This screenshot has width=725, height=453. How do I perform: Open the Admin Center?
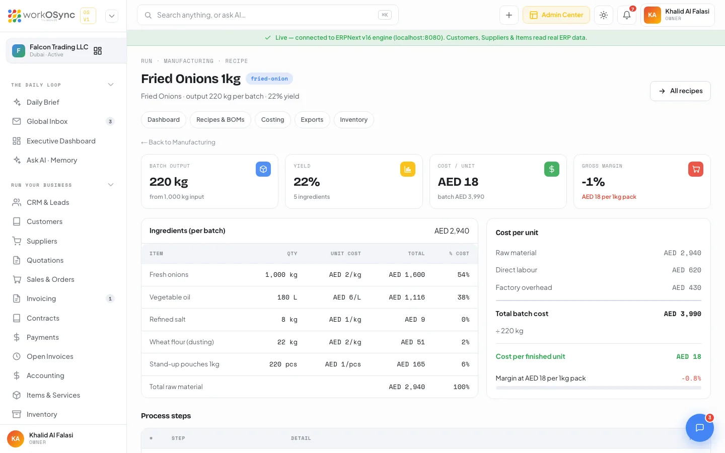click(x=556, y=15)
